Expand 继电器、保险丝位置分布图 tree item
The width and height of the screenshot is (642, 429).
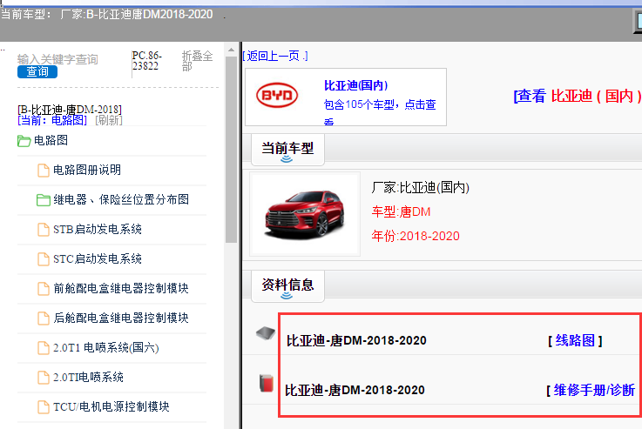[x=121, y=199]
